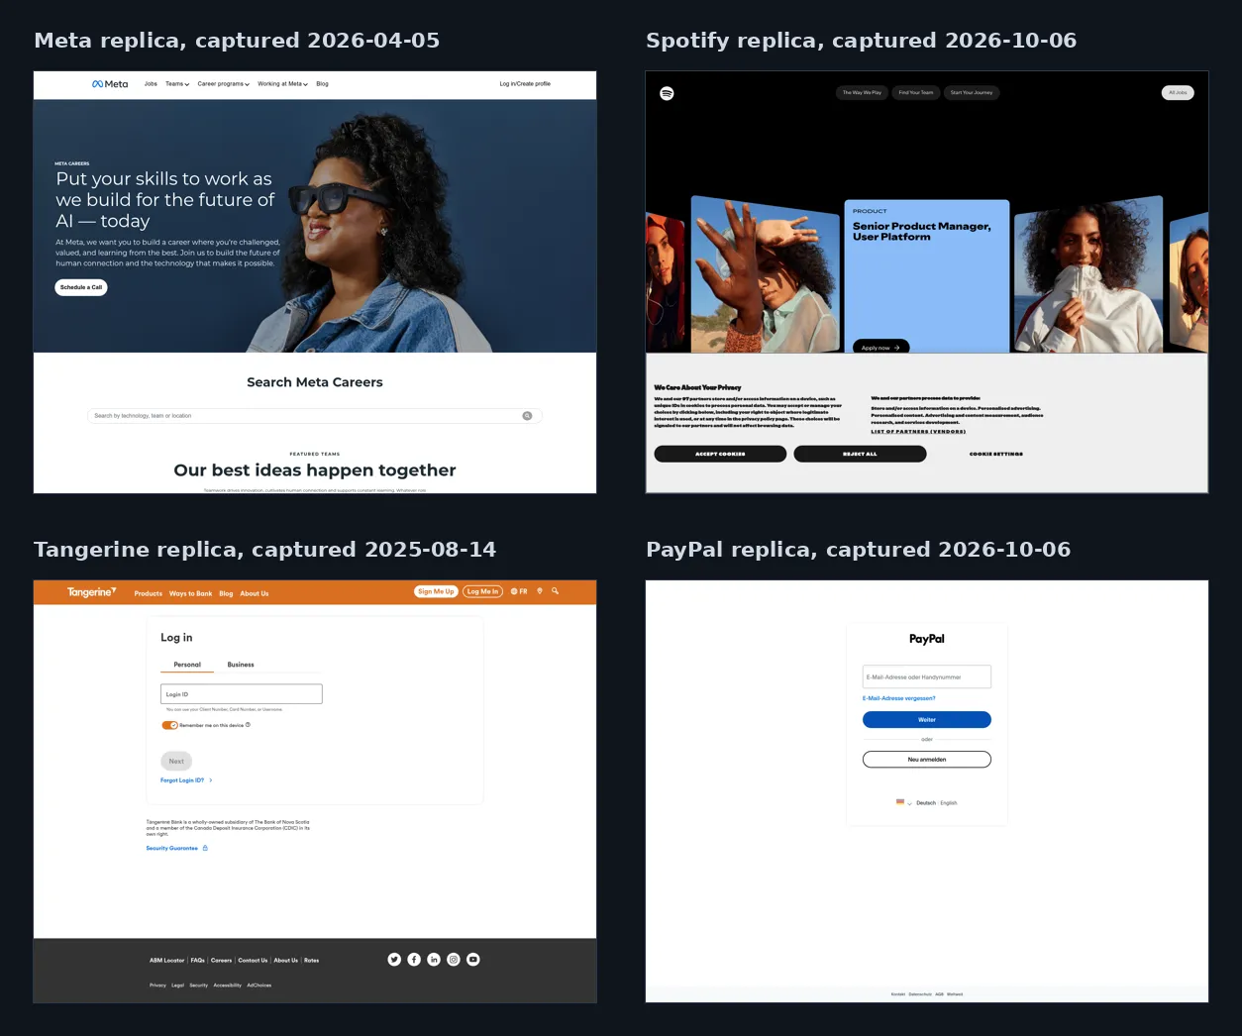Switch PayPal language to English
The image size is (1242, 1036).
(949, 803)
